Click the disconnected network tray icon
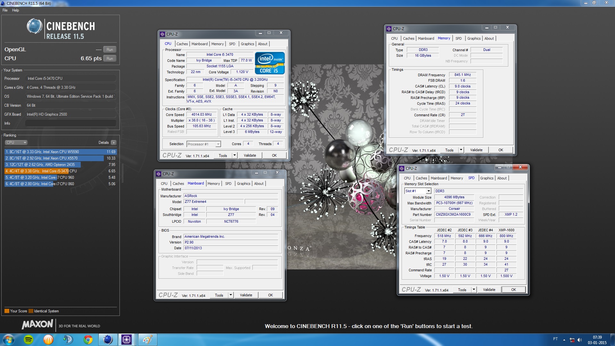The height and width of the screenshot is (346, 615). 572,340
